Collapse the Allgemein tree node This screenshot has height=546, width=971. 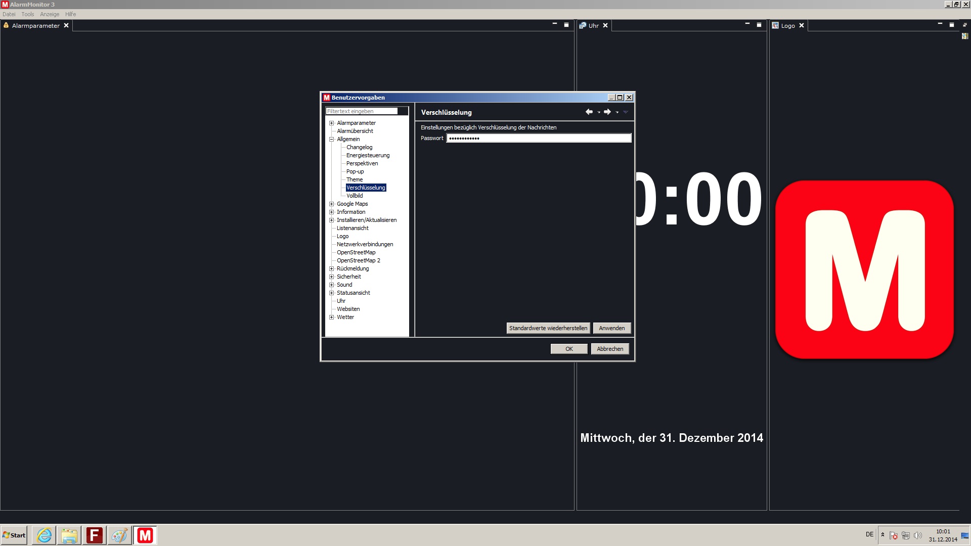[332, 139]
